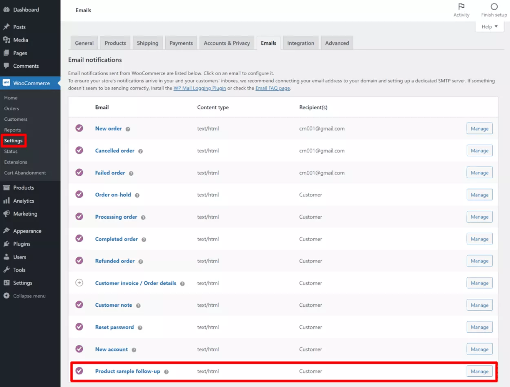Viewport: 510px width, 387px height.
Task: Click help icon beside Product sample follow-up
Action: (x=166, y=372)
